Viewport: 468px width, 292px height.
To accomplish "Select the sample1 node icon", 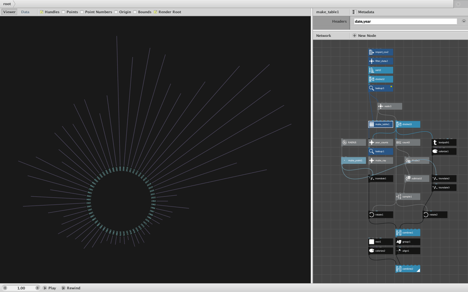I will 398,197.
